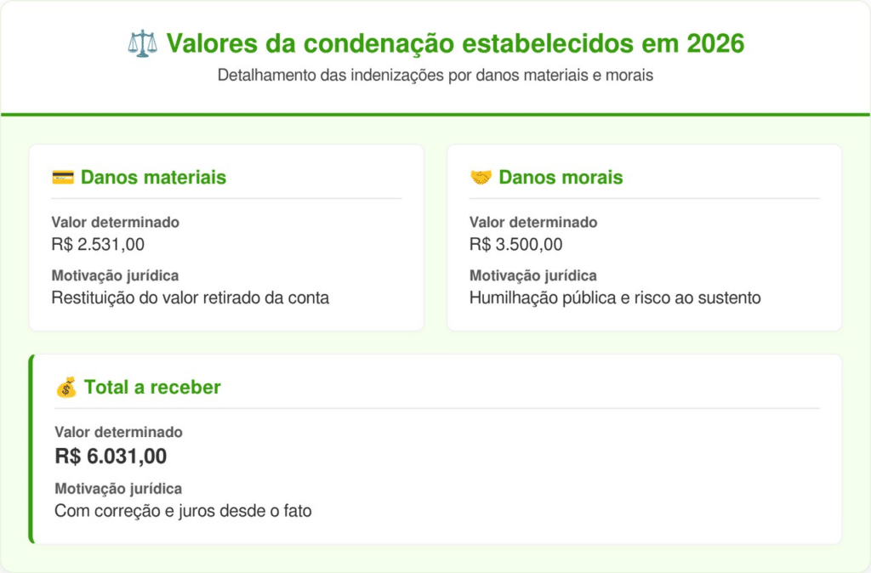Select the "Total a receber" heading
The height and width of the screenshot is (573, 871).
[152, 388]
